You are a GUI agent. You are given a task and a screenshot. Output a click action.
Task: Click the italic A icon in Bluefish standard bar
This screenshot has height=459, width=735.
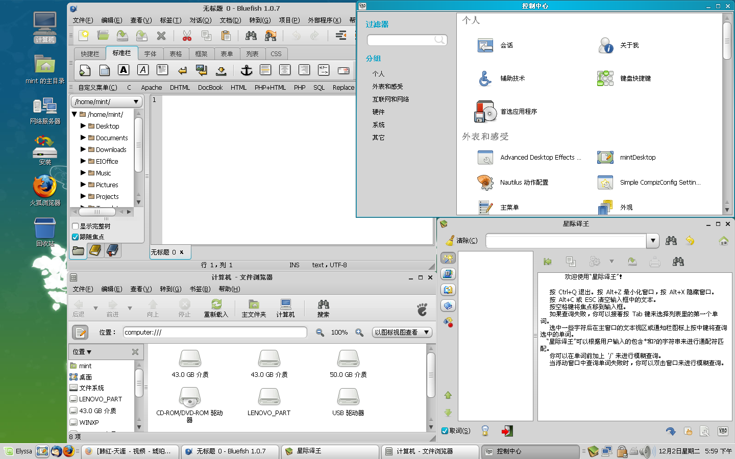click(x=143, y=70)
